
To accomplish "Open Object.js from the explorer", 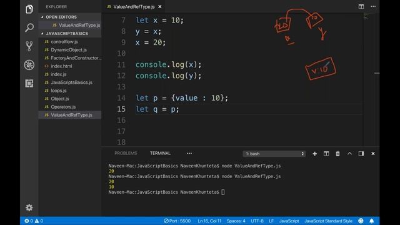I will click(x=60, y=99).
